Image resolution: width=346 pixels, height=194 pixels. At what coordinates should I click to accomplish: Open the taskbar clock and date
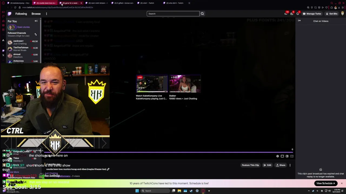pos(336,191)
